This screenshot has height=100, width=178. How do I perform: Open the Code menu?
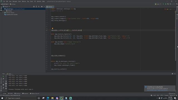pyautogui.click(x=19, y=1)
